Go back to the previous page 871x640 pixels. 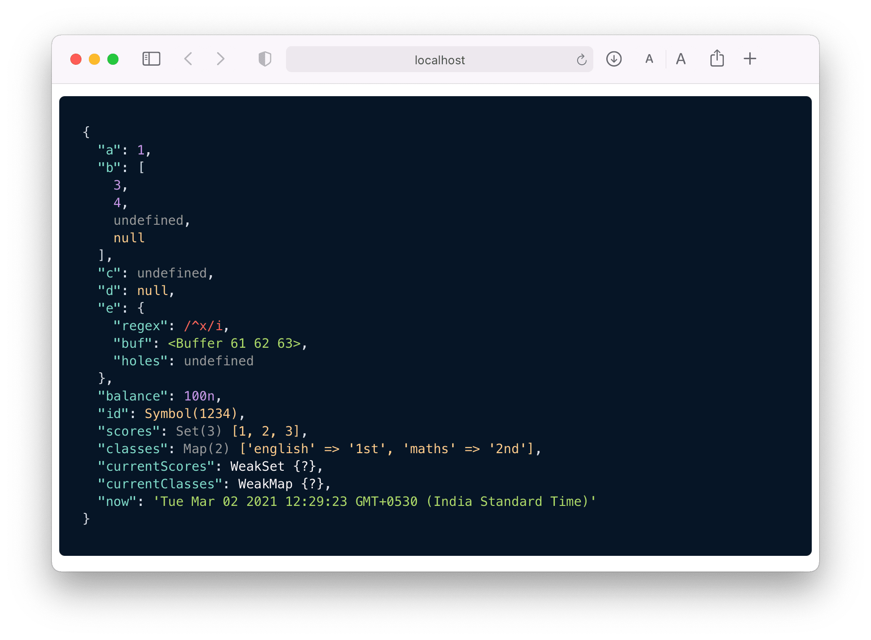(x=188, y=59)
